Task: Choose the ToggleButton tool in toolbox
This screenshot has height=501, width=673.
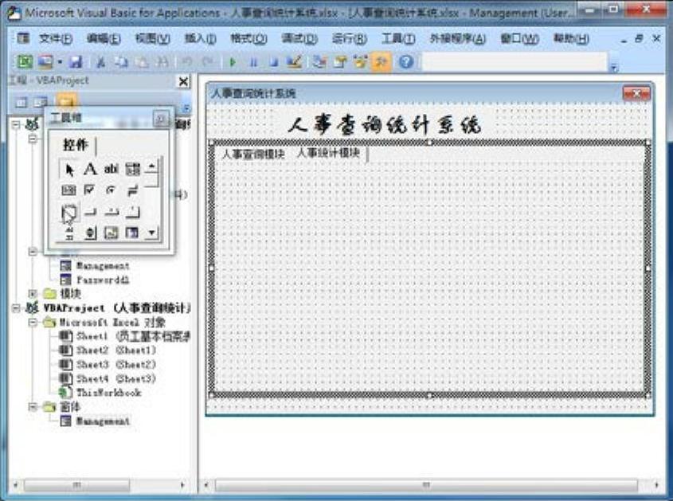Action: (132, 190)
